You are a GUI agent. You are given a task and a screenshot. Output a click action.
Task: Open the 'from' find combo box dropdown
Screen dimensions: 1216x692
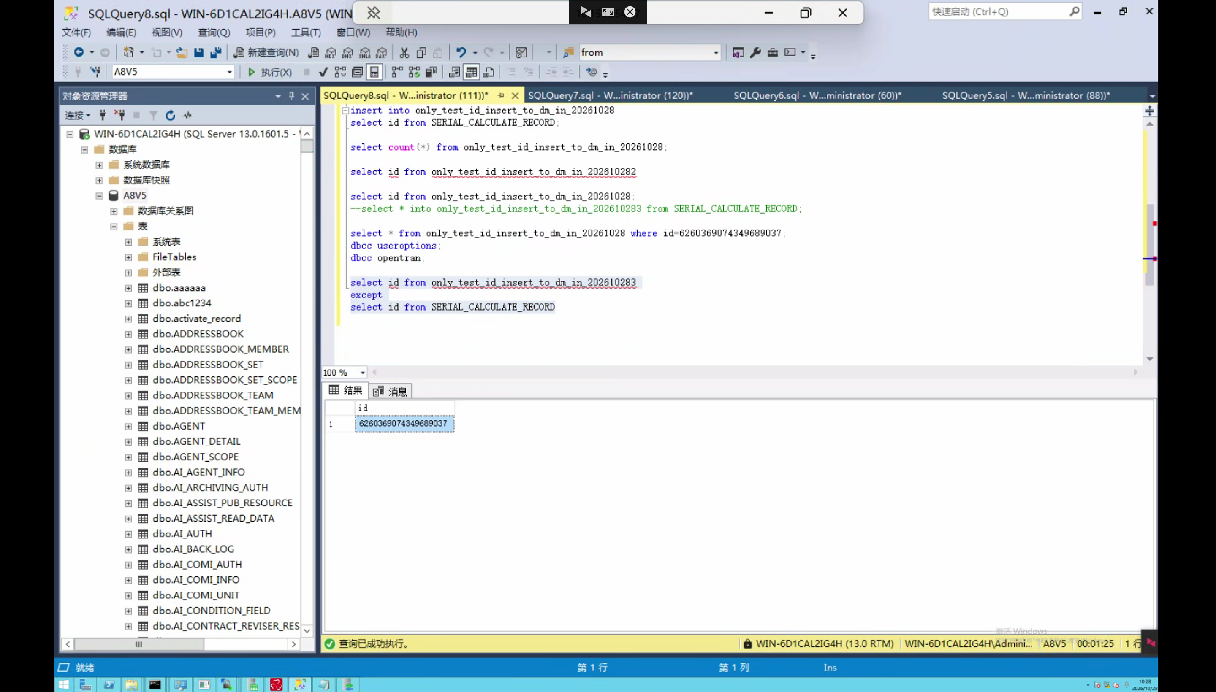tap(716, 52)
